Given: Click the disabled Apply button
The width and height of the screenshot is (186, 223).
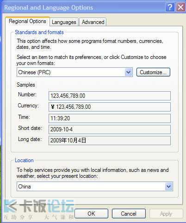Looking at the screenshot, I should [x=166, y=214].
